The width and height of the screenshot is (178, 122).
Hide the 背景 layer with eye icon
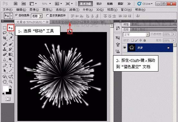[x=125, y=48]
